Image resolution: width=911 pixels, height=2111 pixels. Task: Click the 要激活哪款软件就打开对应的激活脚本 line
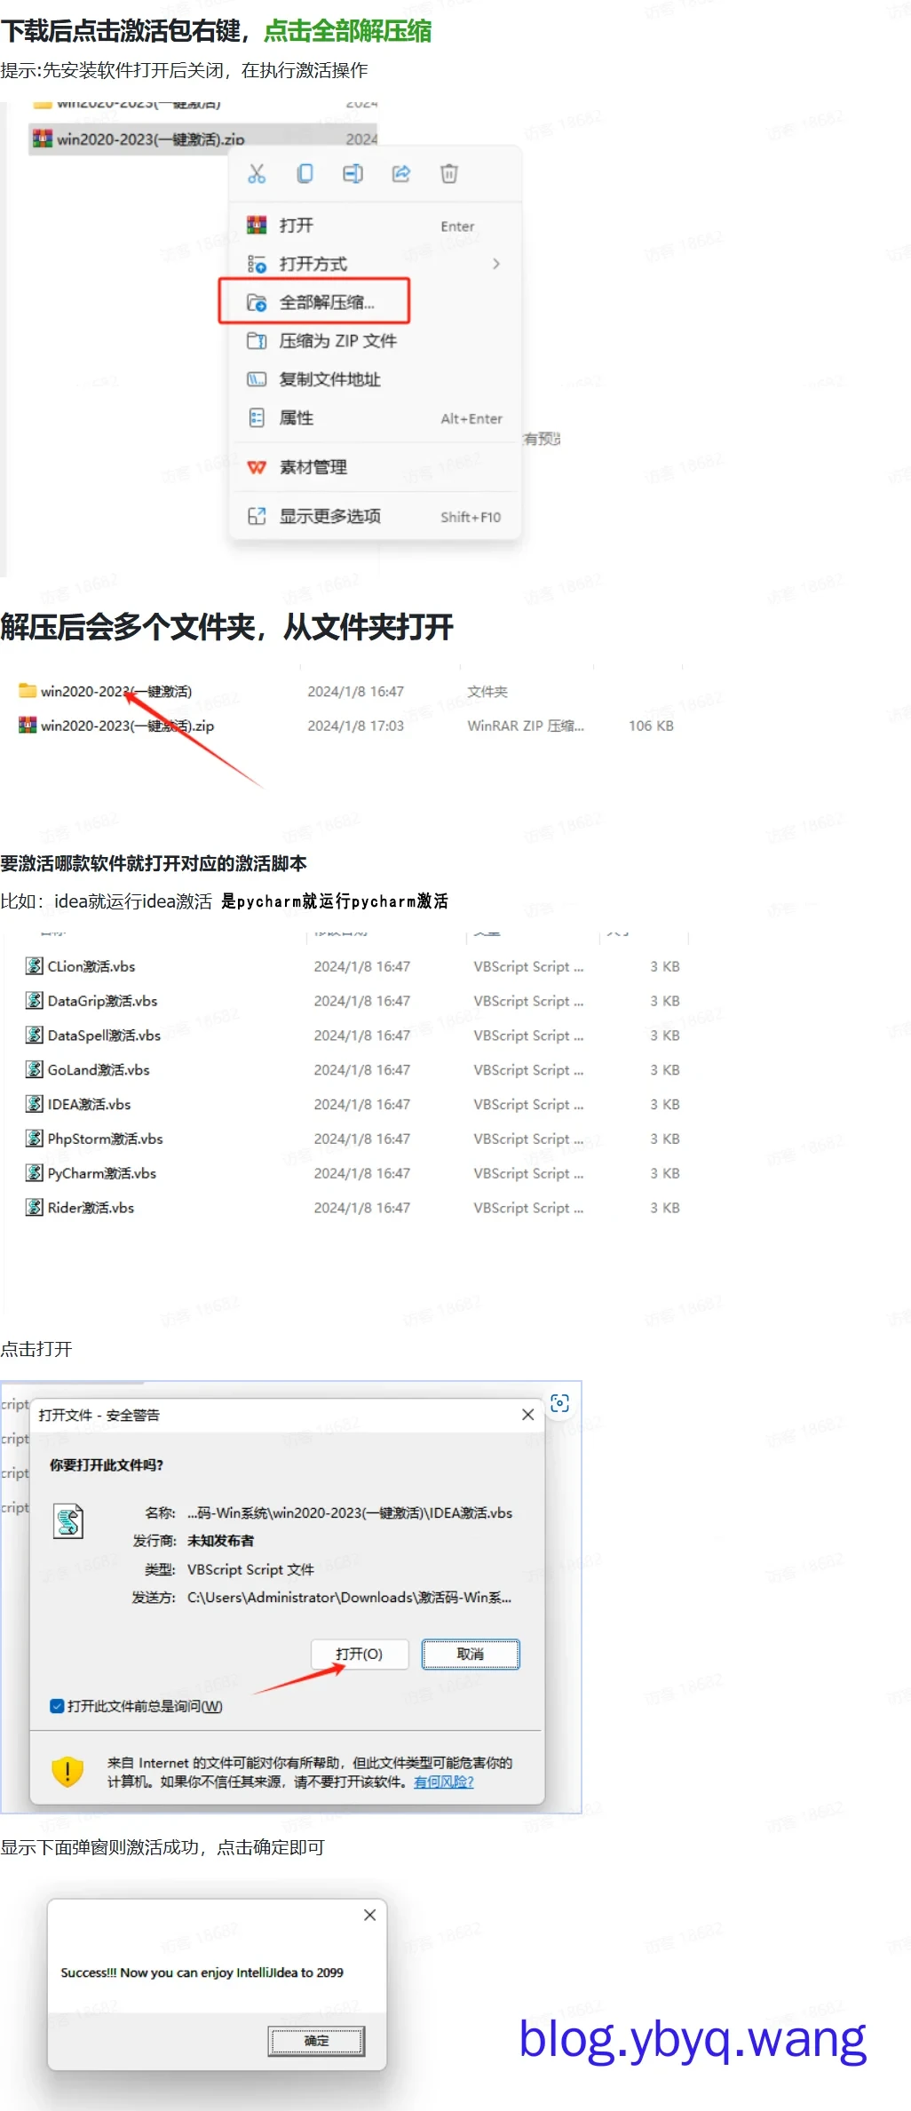[154, 863]
